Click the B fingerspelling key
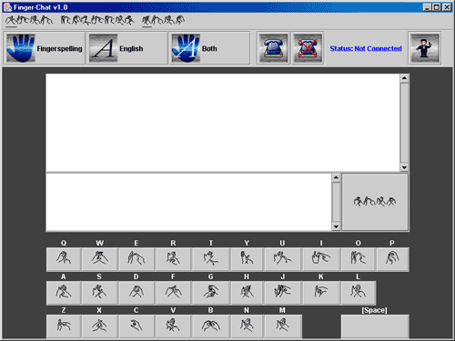 click(x=210, y=326)
